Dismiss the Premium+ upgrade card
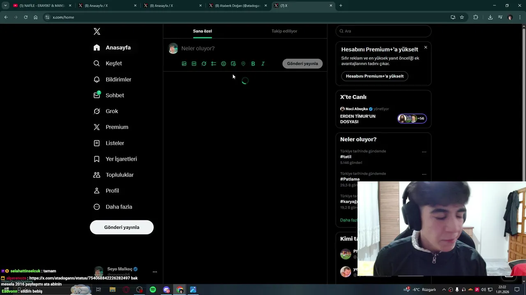 426,48
